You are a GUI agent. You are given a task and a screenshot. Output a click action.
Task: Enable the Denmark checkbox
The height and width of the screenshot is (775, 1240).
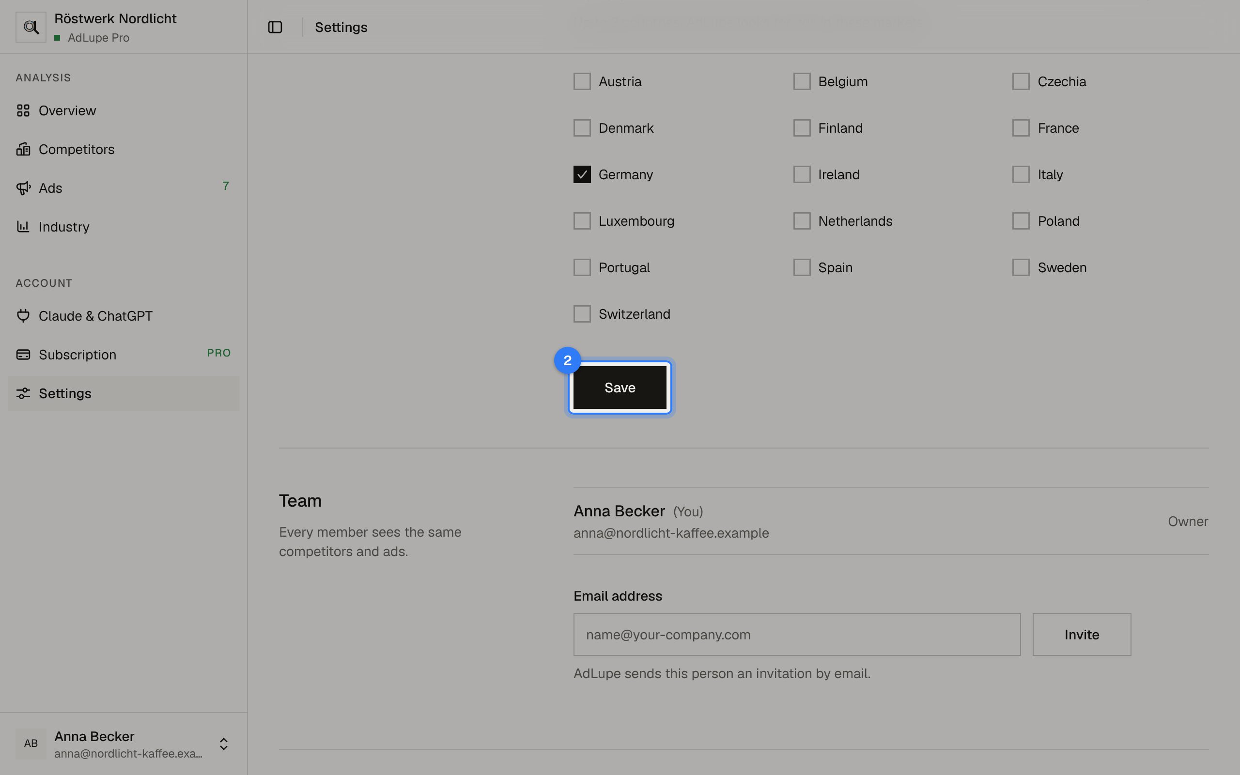[582, 128]
